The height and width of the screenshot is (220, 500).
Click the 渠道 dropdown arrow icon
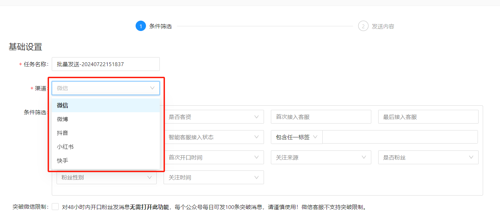152,88
